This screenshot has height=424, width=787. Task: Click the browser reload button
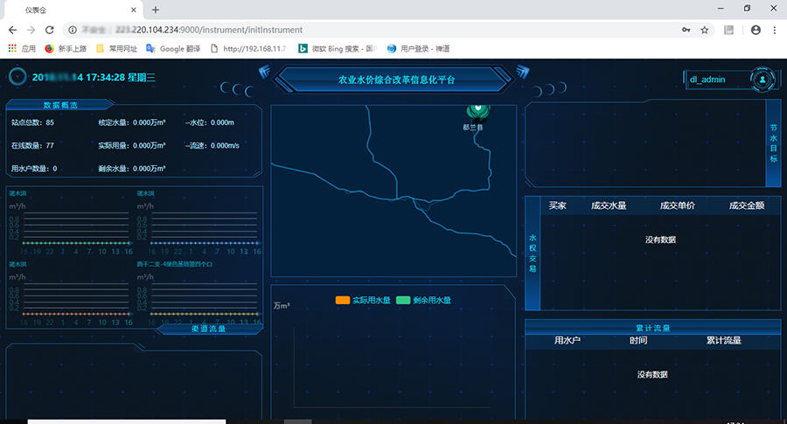pos(49,30)
